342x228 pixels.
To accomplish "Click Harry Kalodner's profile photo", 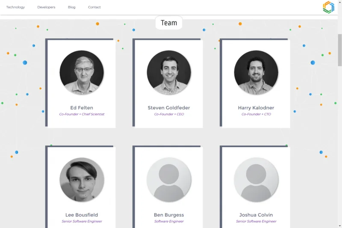I will pos(256,72).
